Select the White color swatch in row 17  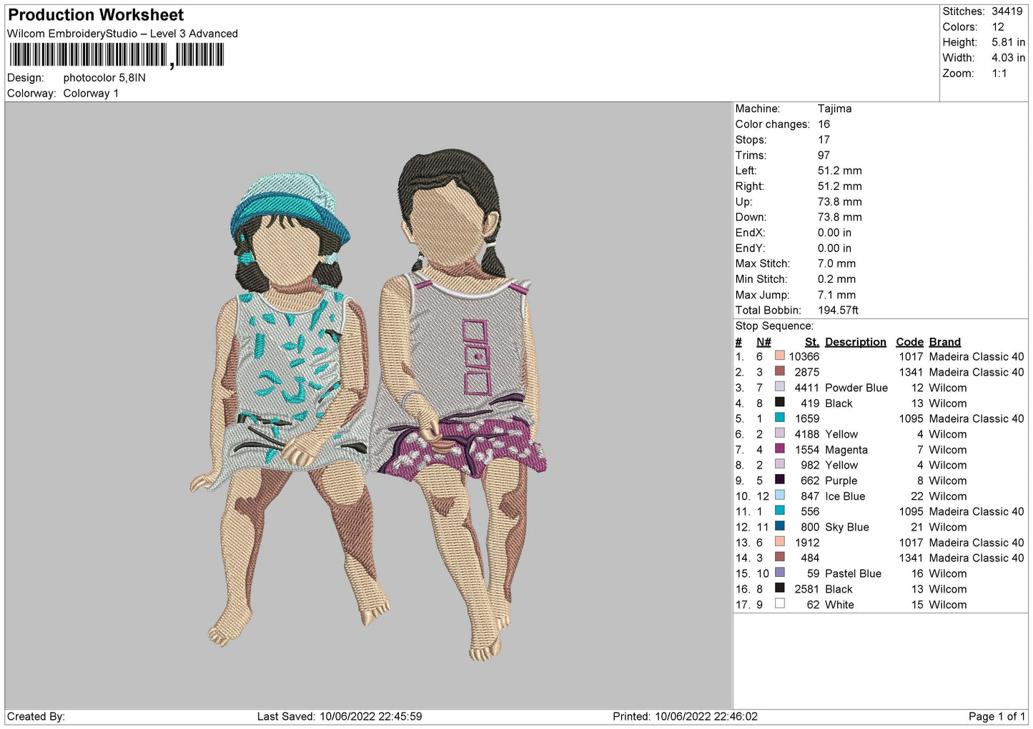coord(780,604)
